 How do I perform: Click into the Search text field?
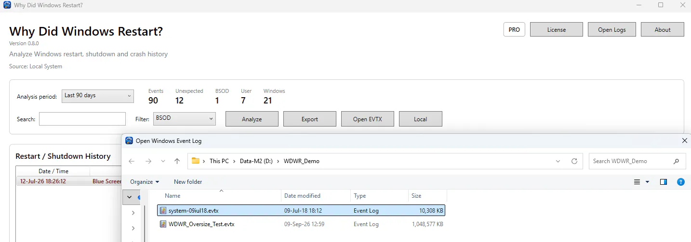point(82,119)
